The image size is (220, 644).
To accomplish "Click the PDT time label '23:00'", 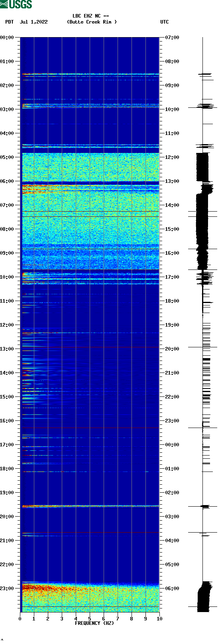I will click(7, 589).
